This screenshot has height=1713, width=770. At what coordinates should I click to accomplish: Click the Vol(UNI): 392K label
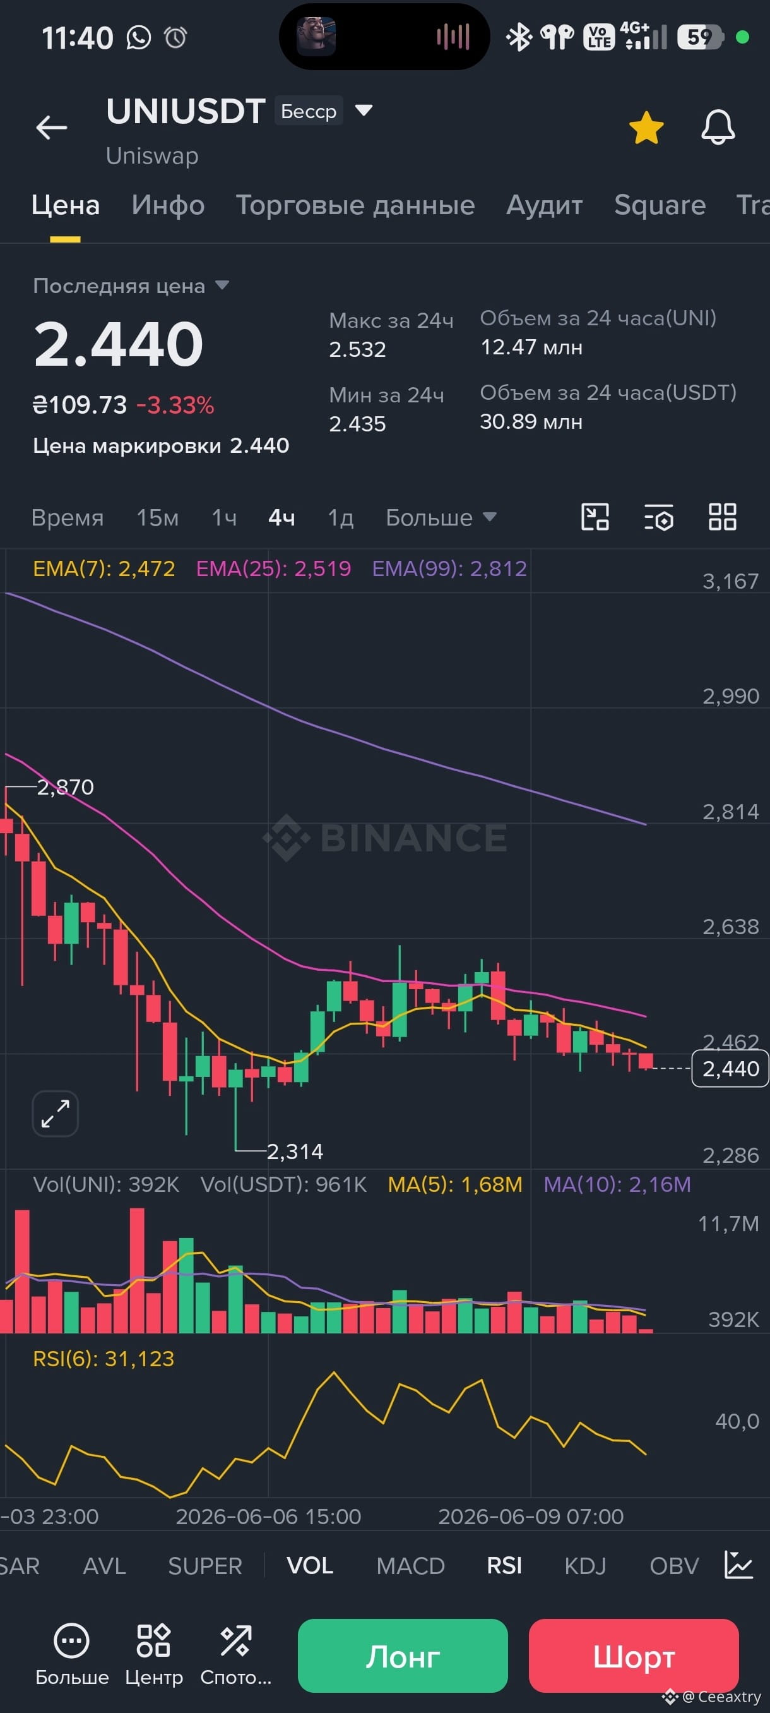click(x=106, y=1184)
